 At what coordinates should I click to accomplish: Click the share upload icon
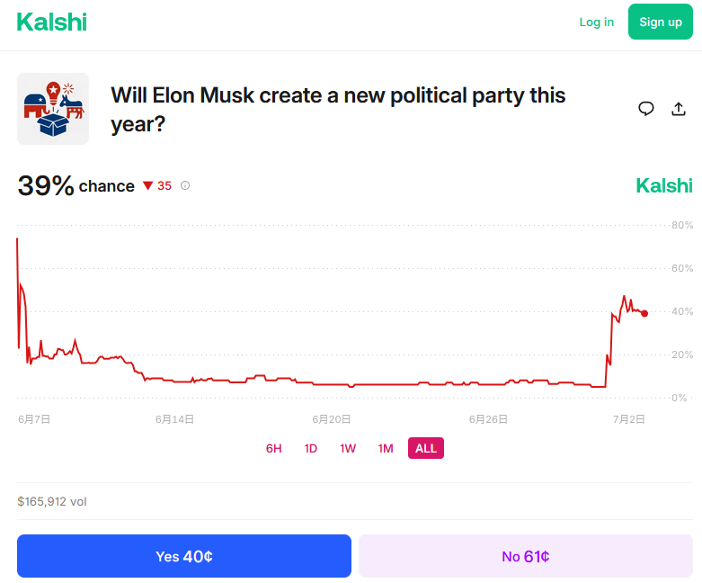(679, 109)
